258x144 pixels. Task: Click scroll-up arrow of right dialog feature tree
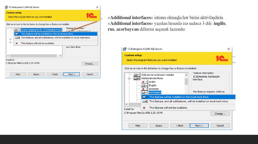[186, 75]
